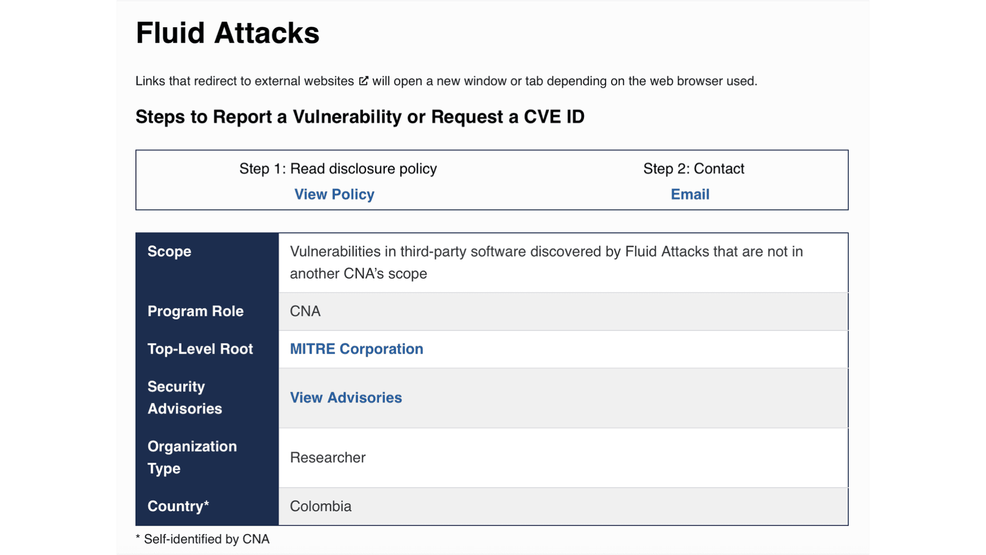This screenshot has width=986, height=555.
Task: Select the Colombia country value
Action: coord(320,506)
